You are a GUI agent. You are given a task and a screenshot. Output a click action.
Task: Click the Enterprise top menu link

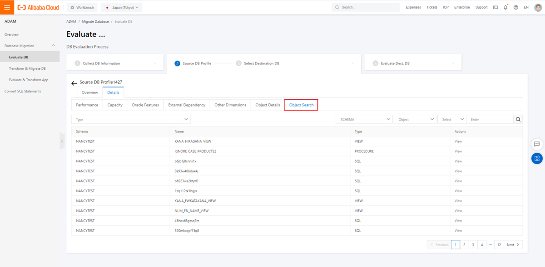click(x=462, y=7)
